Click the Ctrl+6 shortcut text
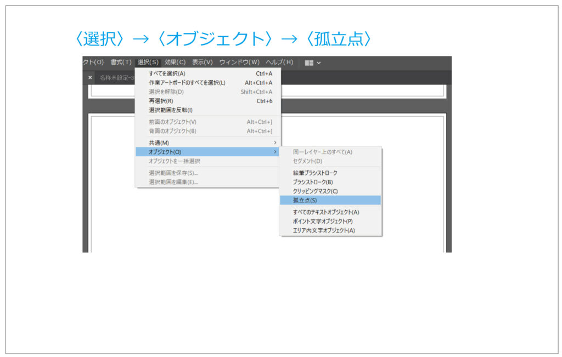 [265, 101]
